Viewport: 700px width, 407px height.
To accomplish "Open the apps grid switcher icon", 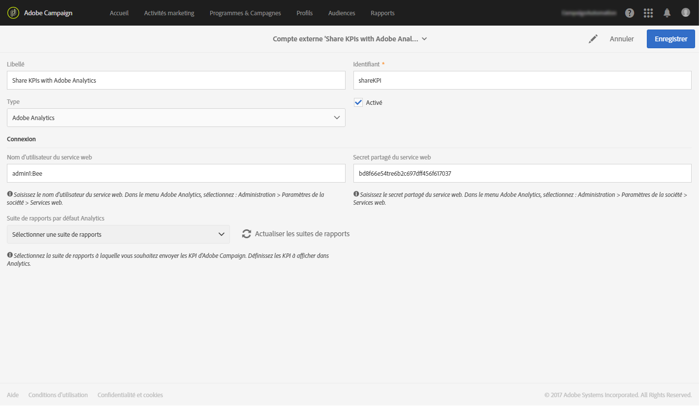I will tap(648, 13).
